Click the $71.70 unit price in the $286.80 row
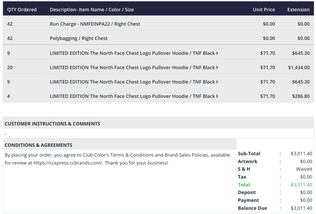Screen dimensions: 316x214 (x=267, y=96)
